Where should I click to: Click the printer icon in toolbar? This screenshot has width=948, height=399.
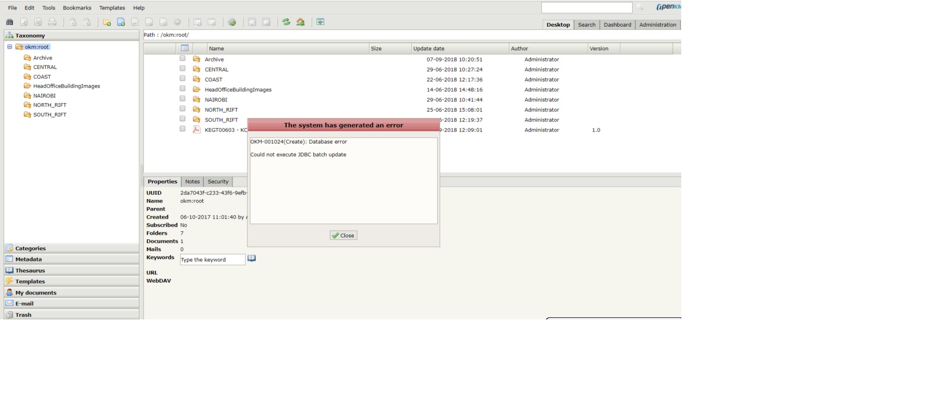coord(52,22)
